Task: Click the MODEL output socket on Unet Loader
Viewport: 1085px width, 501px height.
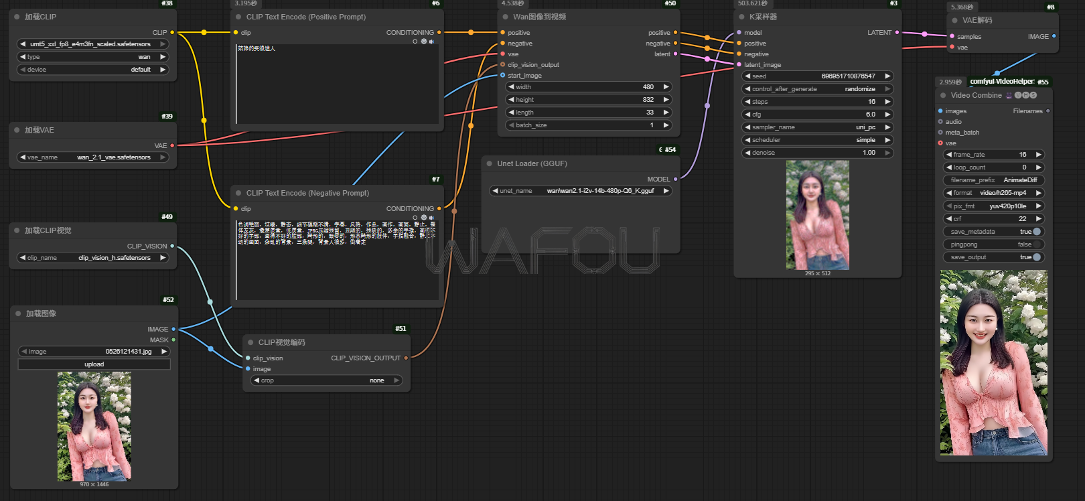Action: click(675, 179)
